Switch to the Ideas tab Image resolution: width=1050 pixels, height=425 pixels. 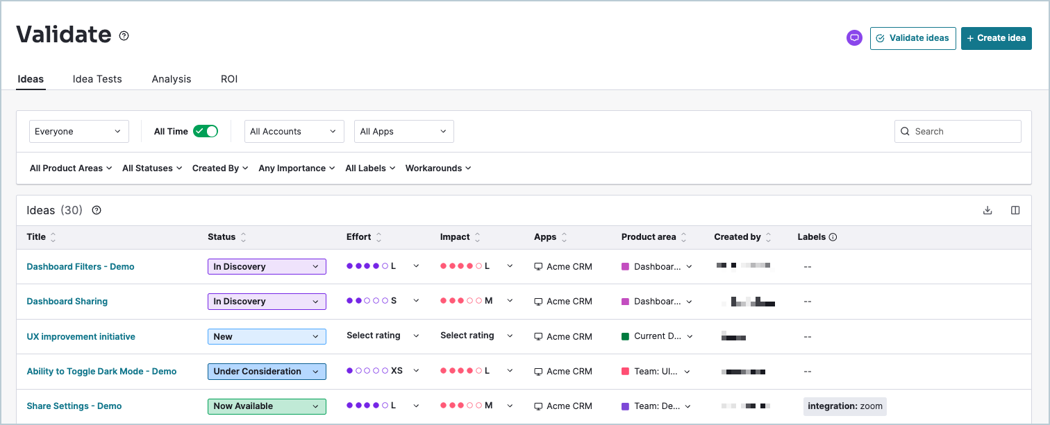31,79
